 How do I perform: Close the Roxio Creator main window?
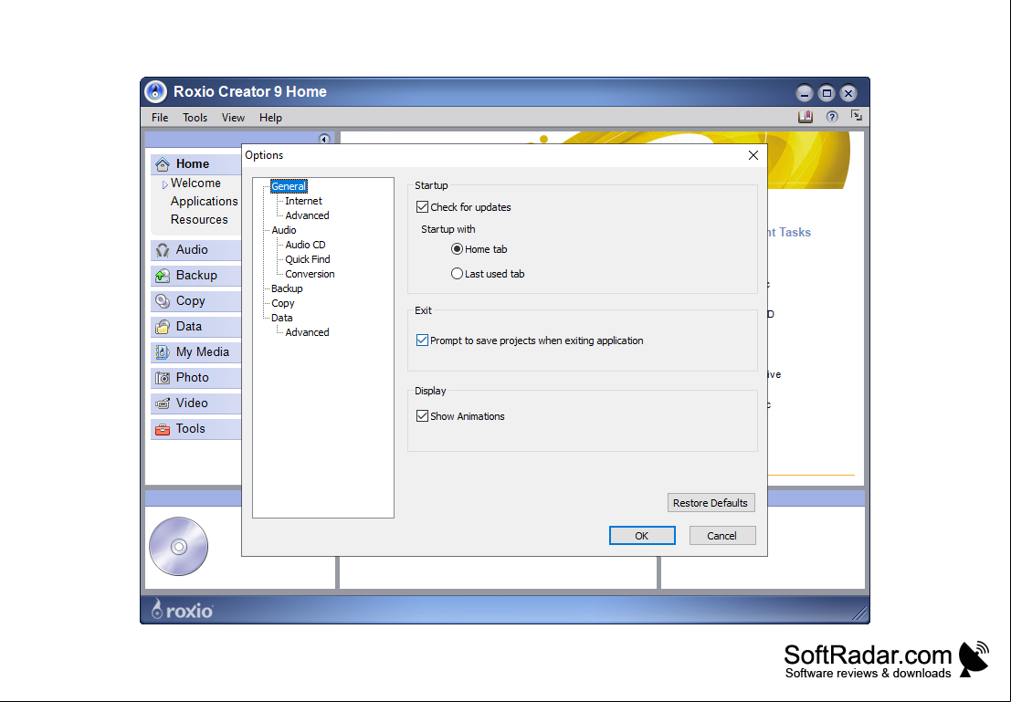coord(848,93)
